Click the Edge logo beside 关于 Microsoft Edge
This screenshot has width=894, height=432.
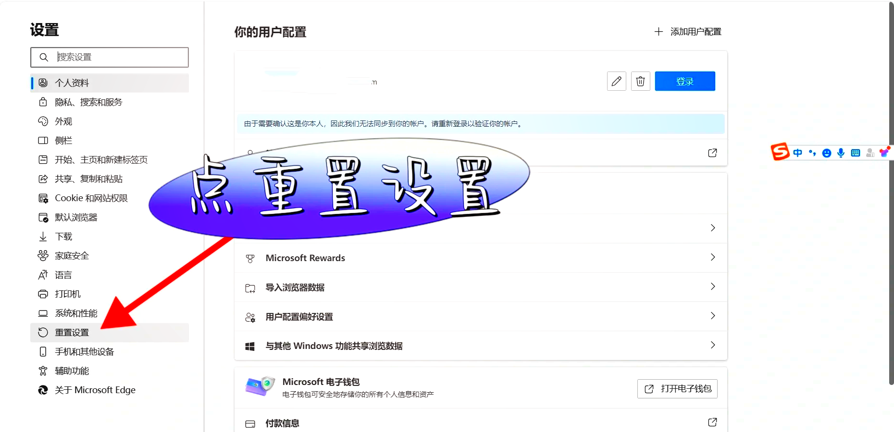click(x=43, y=390)
